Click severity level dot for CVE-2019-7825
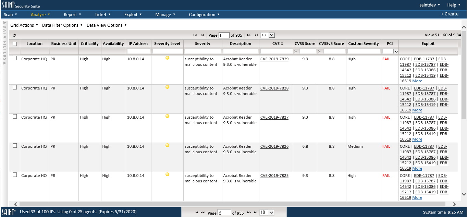Image resolution: width=467 pixels, height=217 pixels. pos(167,174)
